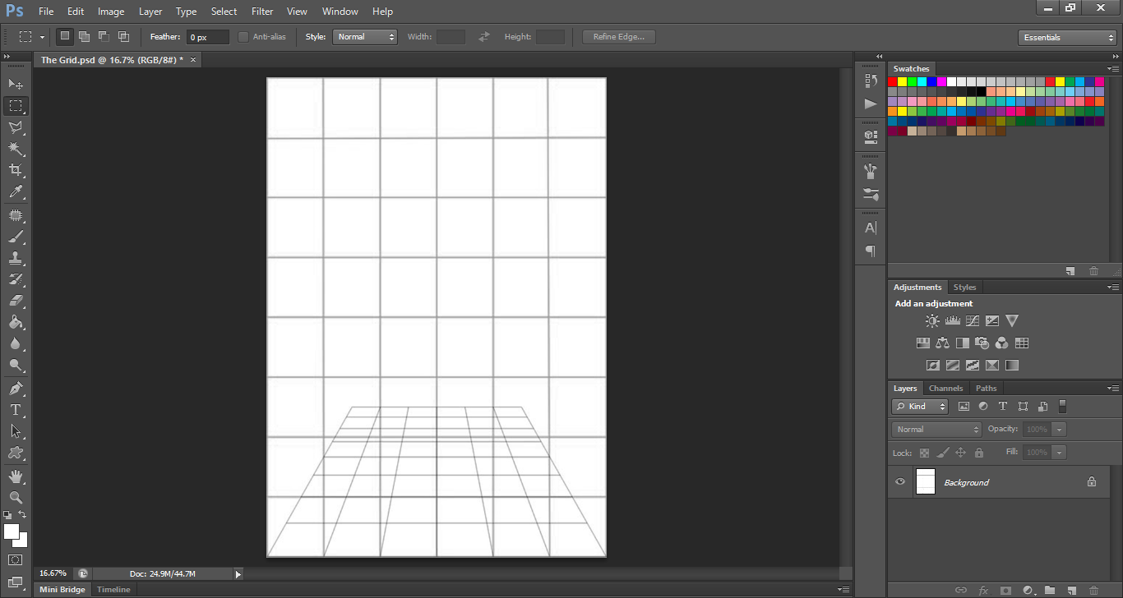The image size is (1123, 598).
Task: Select the Crop tool
Action: (x=16, y=170)
